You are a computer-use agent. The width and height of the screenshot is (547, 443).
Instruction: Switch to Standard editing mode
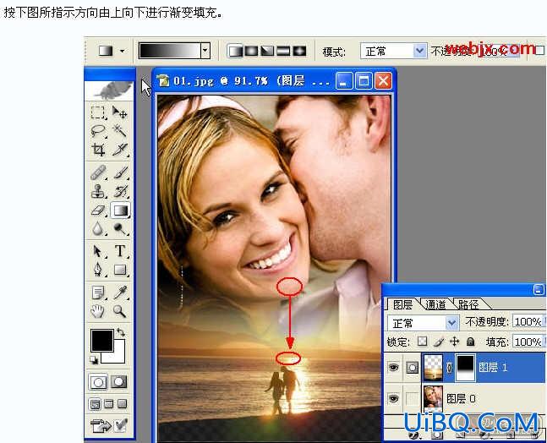(x=98, y=382)
